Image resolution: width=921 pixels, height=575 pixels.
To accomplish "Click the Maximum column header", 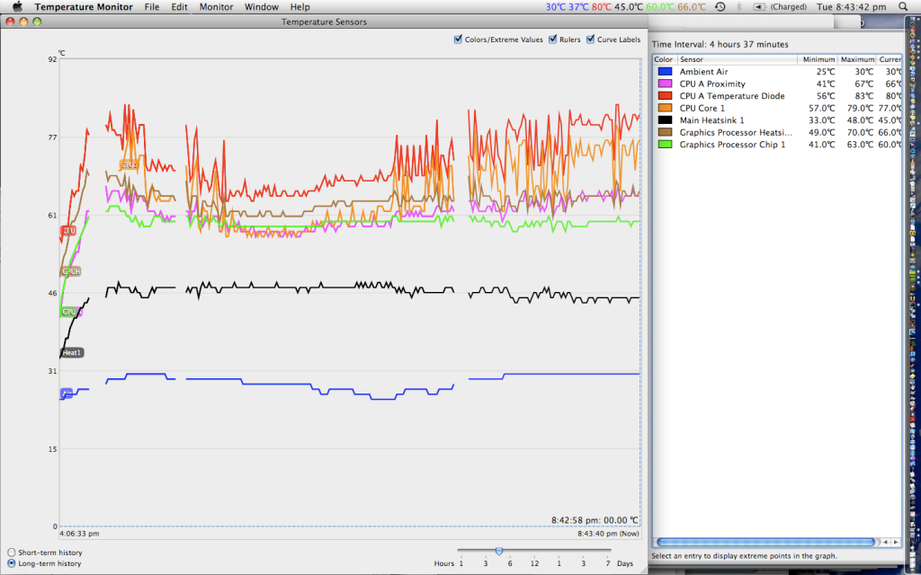I will tap(856, 59).
